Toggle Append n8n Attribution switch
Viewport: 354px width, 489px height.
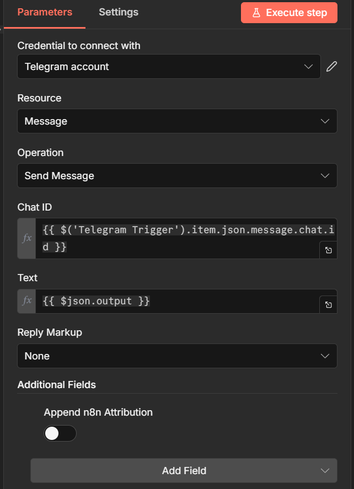coord(60,433)
